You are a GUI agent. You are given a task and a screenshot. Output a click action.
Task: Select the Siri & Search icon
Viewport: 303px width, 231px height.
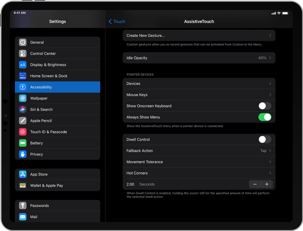(x=23, y=109)
